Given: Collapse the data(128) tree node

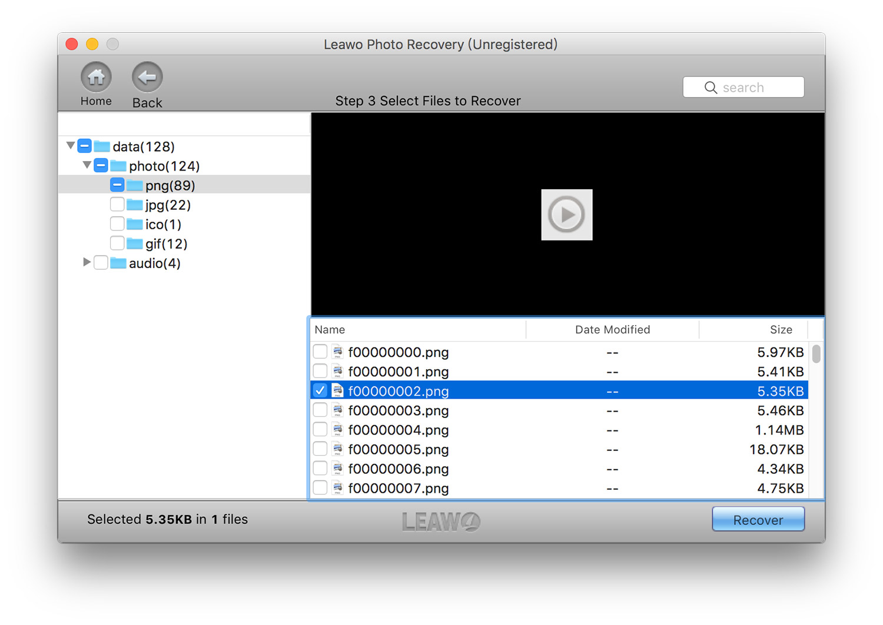Looking at the screenshot, I should 71,145.
